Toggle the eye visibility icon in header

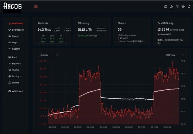pyautogui.click(x=171, y=7)
